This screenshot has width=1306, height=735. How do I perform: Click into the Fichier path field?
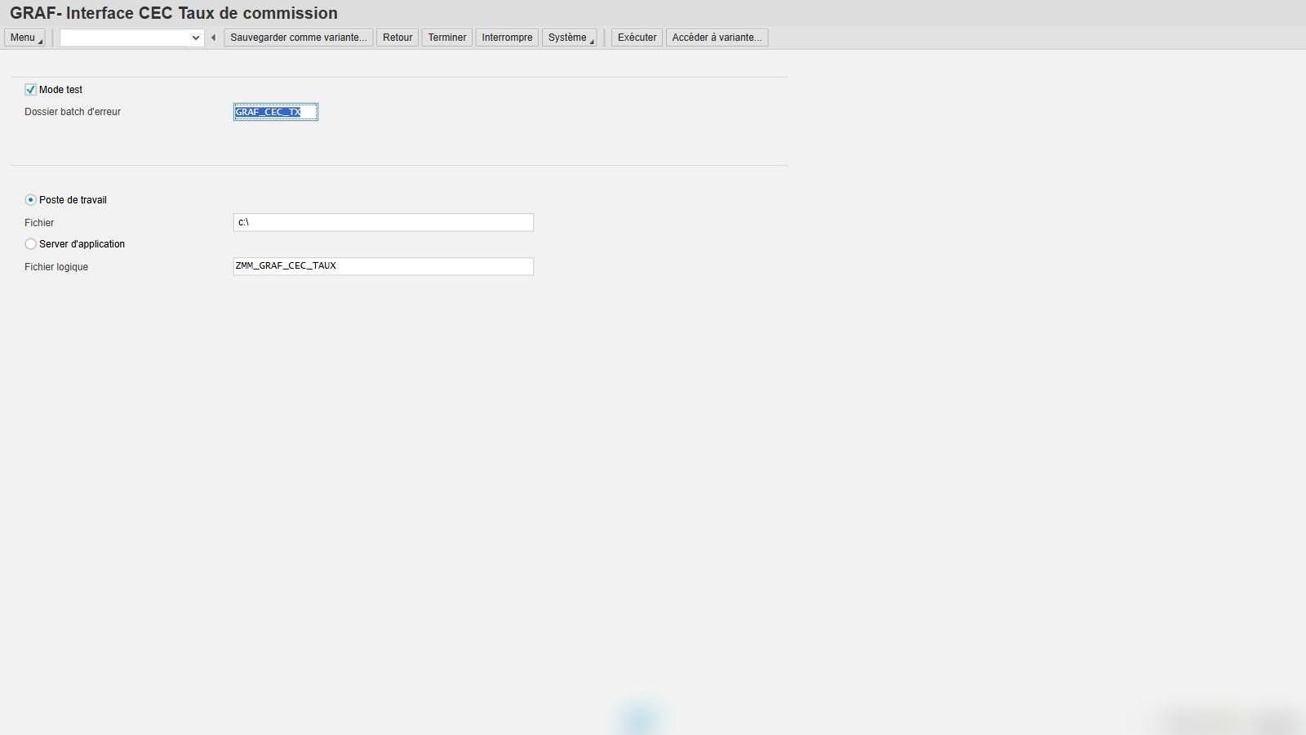pyautogui.click(x=384, y=222)
